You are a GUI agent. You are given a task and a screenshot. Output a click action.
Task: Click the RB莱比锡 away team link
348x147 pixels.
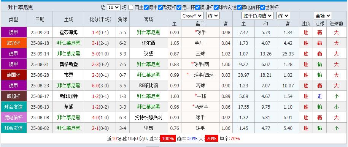[148, 86]
